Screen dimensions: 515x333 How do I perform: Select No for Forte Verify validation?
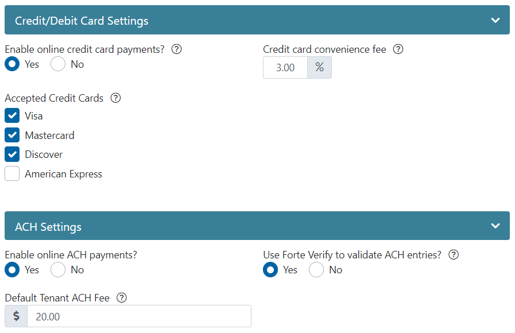click(x=316, y=270)
